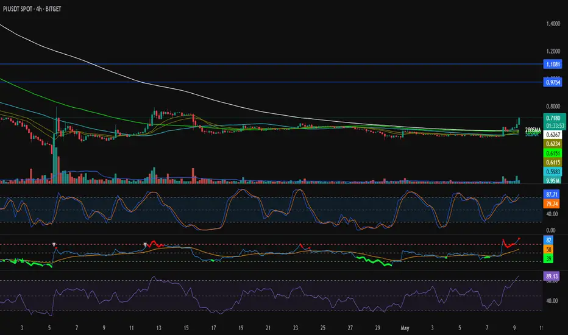Click the white triangle marker near the 12th
The height and width of the screenshot is (335, 568).
point(145,245)
